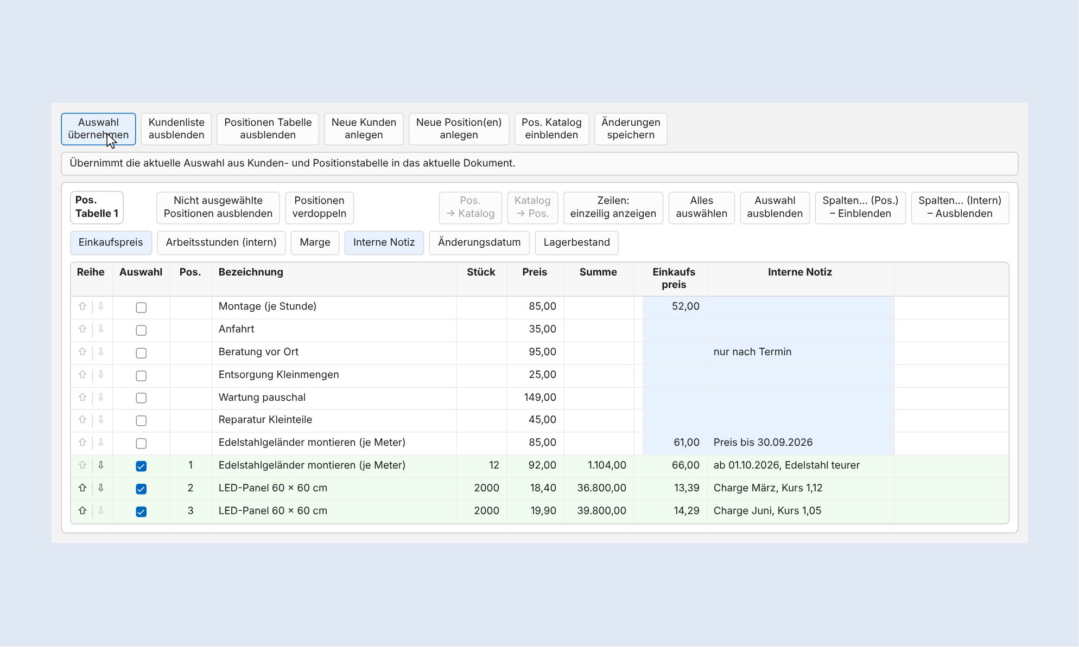Move the Montage row down with its arrow
This screenshot has width=1079, height=647.
[x=101, y=306]
